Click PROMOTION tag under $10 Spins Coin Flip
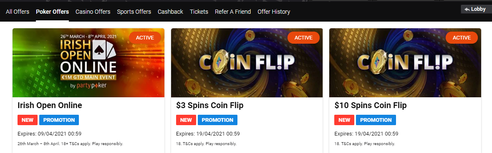 pyautogui.click(x=376, y=120)
